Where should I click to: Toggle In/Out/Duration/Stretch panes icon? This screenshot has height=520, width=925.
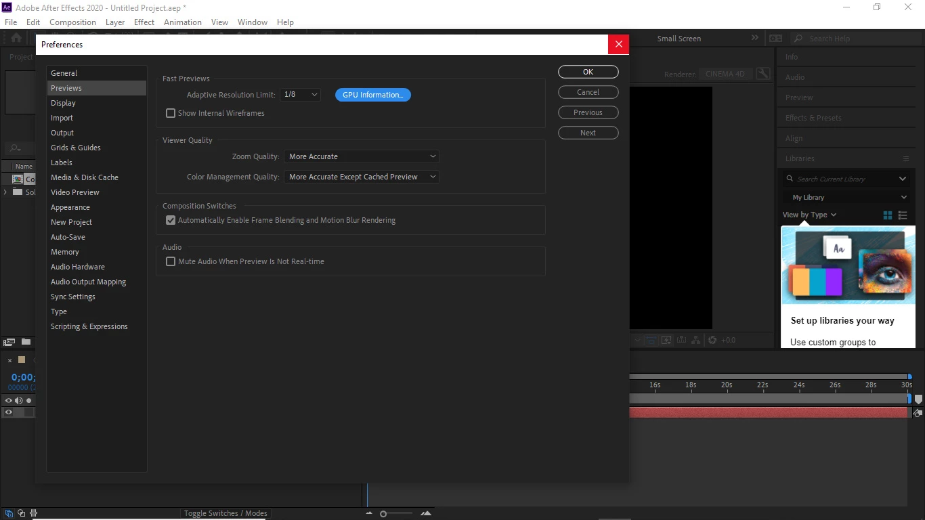point(33,513)
